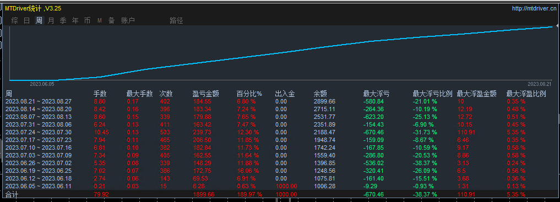Viewport: 560px width, 202px height.
Task: Show the 季 quarterly statistics tab
Action: pyautogui.click(x=63, y=21)
